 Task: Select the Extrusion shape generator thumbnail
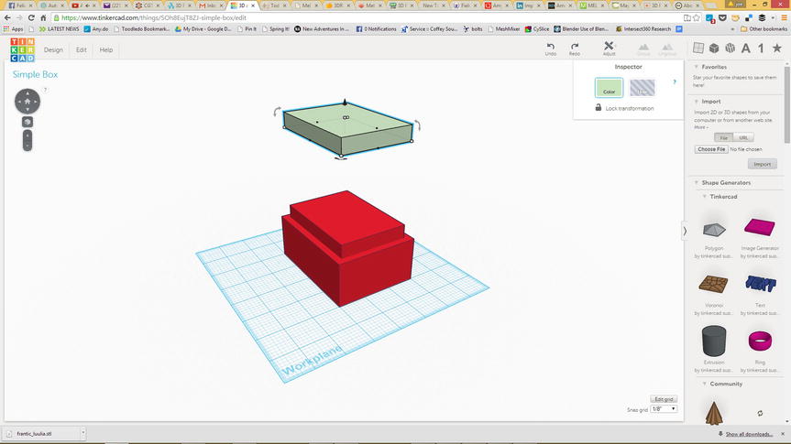pyautogui.click(x=714, y=341)
